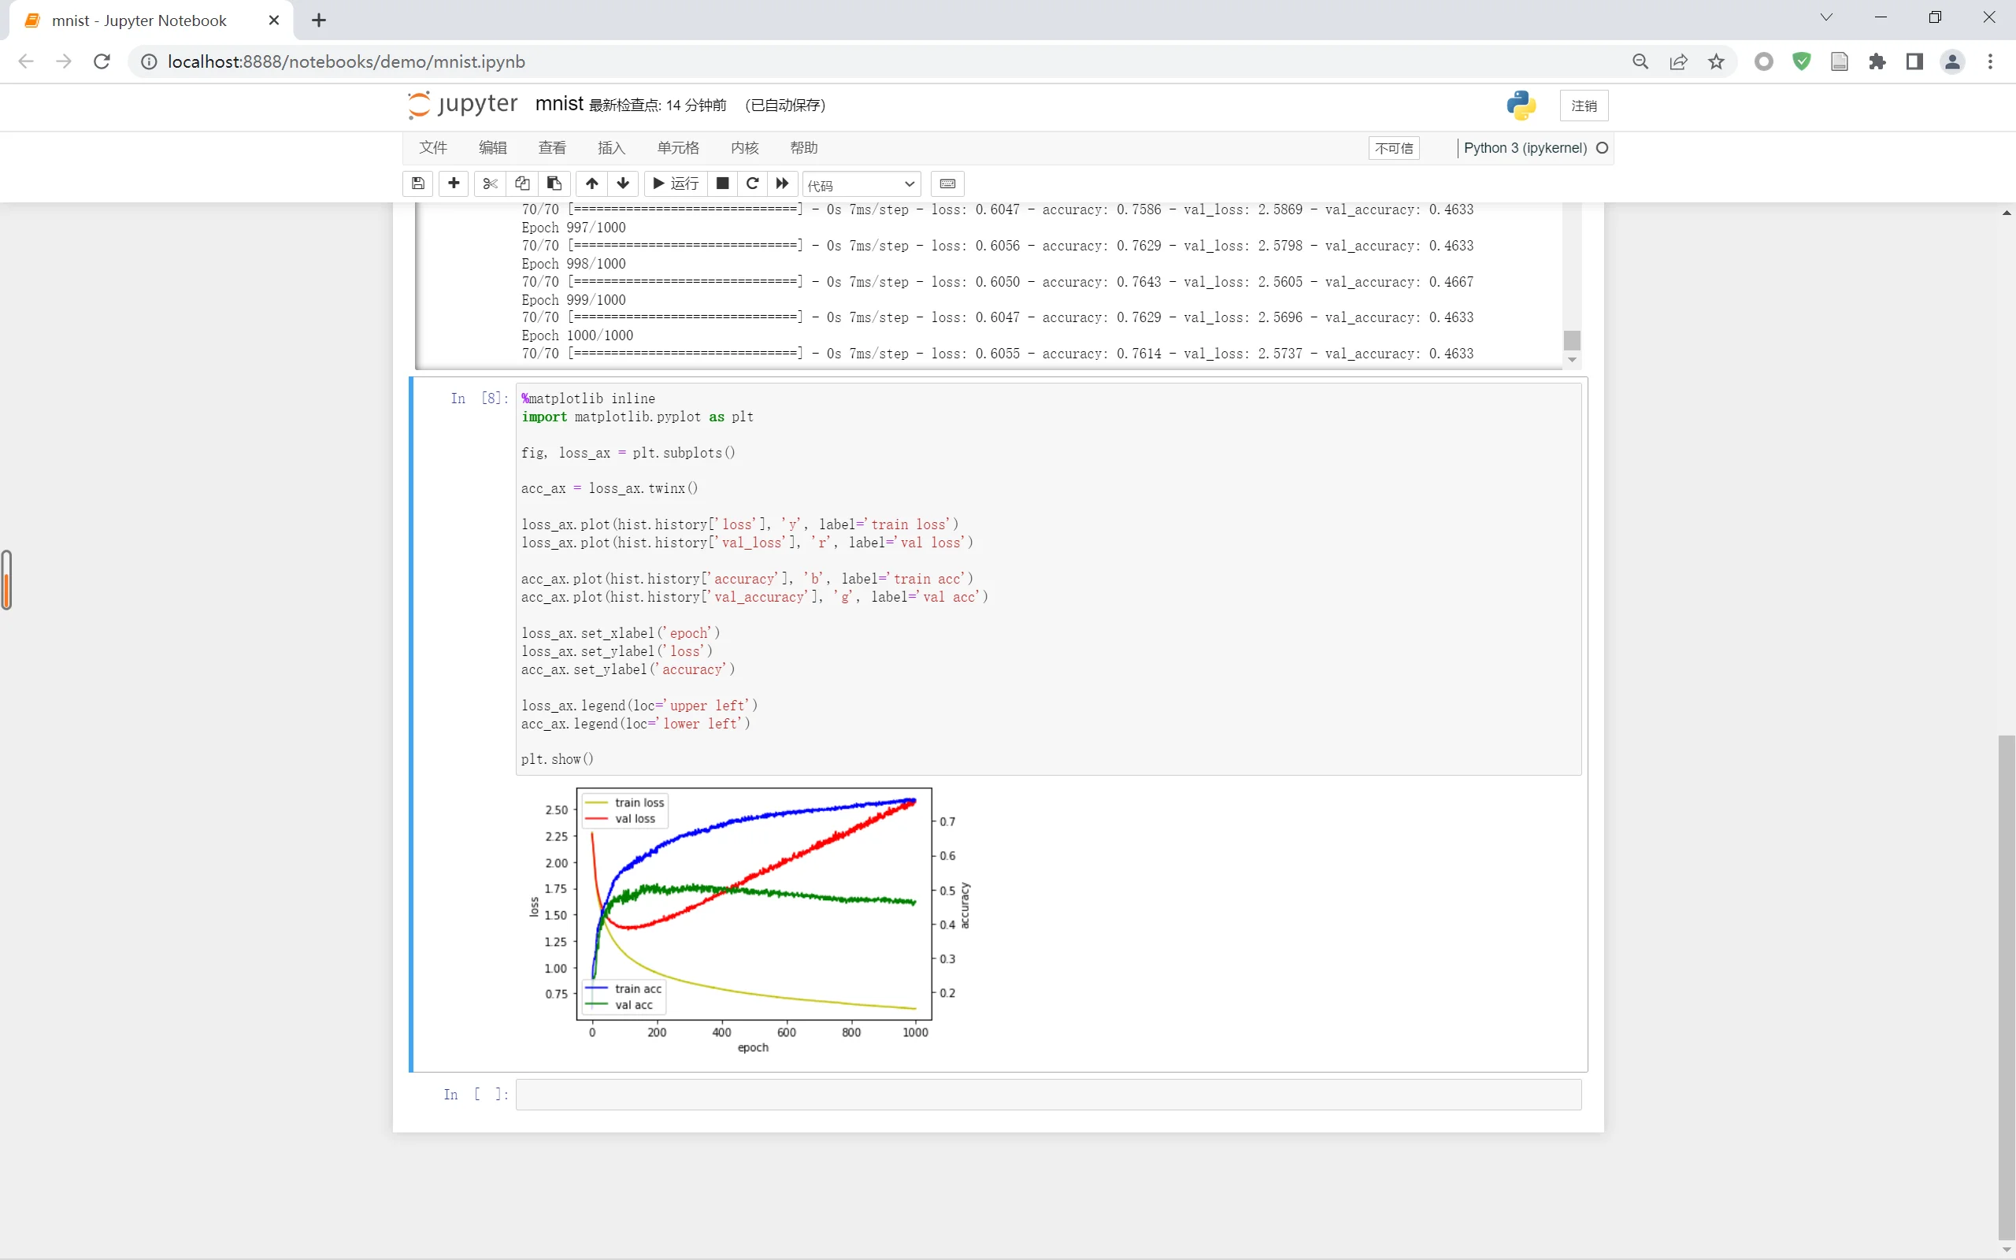2016x1260 pixels.
Task: Click the save notebook icon
Action: (x=418, y=183)
